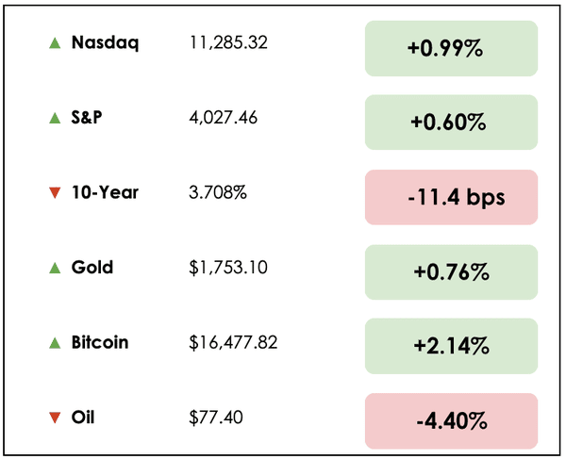Click the Oil label

[x=82, y=418]
